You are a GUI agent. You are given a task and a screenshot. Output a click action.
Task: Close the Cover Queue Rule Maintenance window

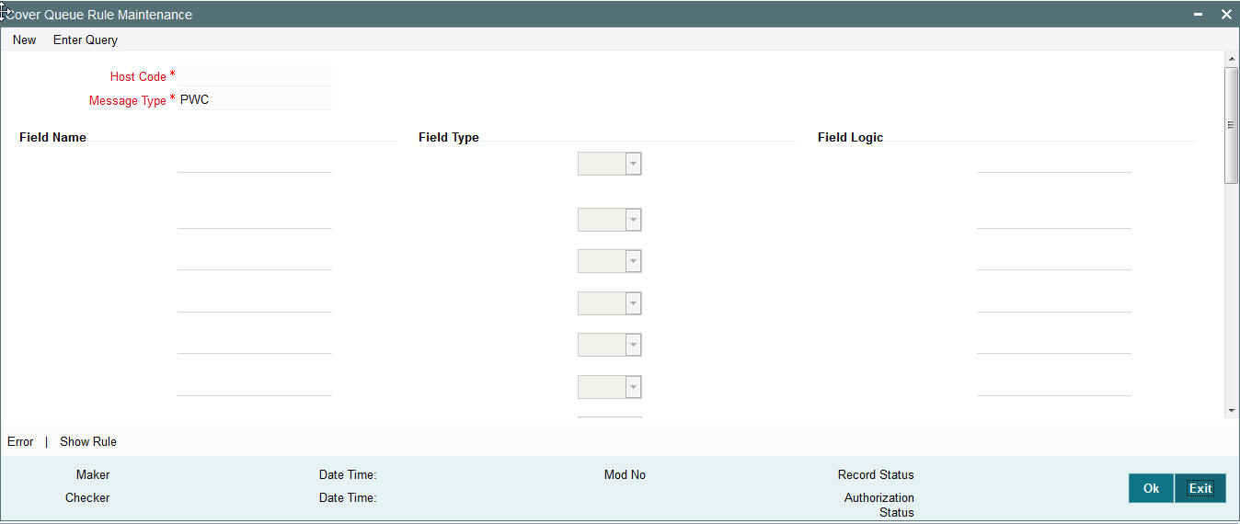1225,15
